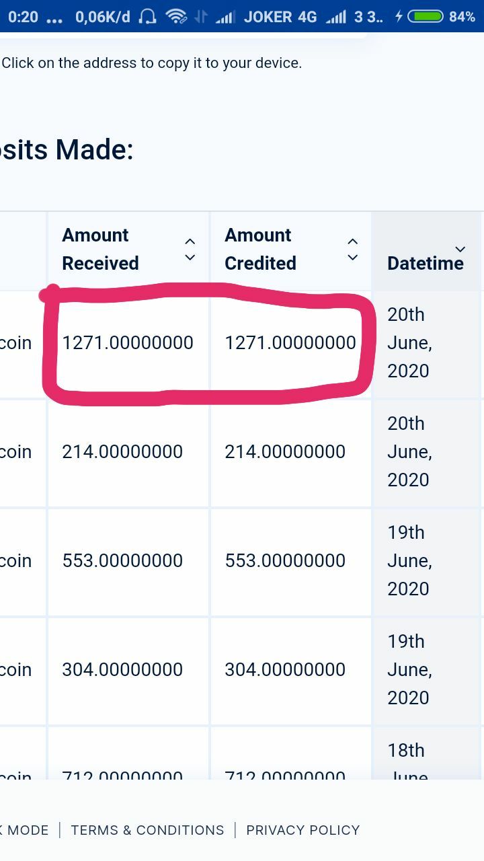Sort by Amount Credited column arrows
Image resolution: width=484 pixels, height=861 pixels.
(353, 249)
